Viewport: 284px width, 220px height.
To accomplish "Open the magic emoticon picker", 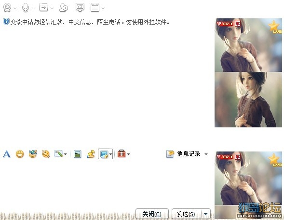I will [33, 154].
